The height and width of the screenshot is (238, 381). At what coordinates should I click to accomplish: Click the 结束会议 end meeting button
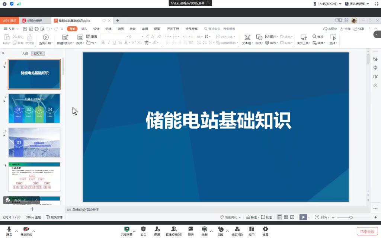(x=366, y=231)
